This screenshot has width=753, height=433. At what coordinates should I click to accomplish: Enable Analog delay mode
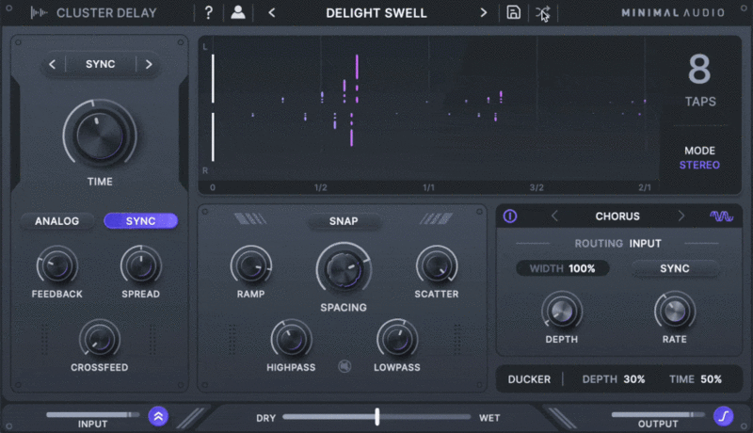point(56,221)
